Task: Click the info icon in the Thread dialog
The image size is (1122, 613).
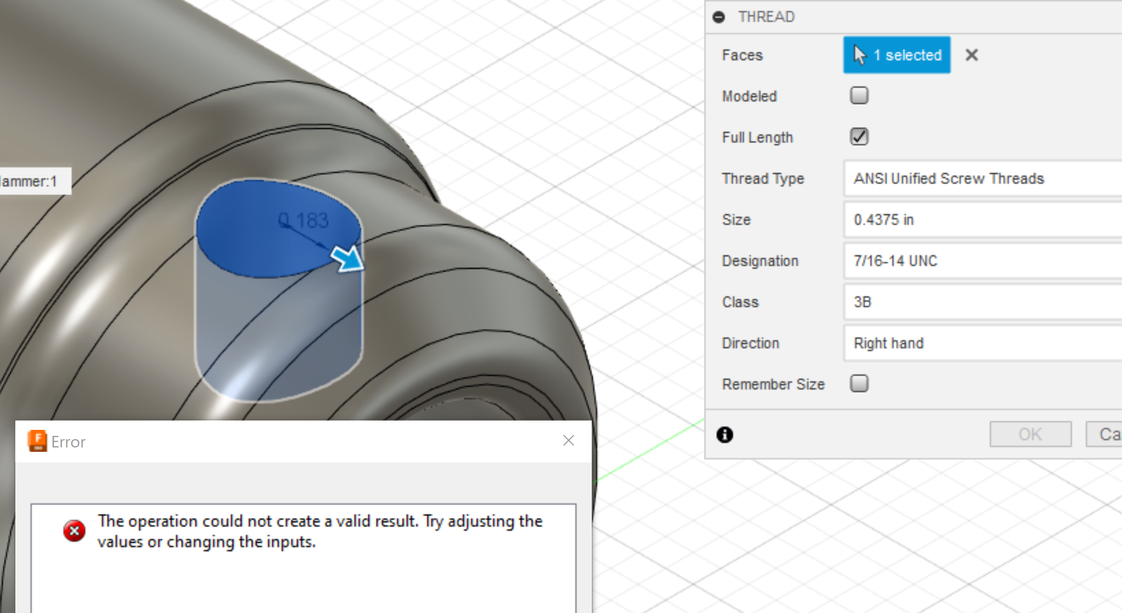Action: tap(725, 435)
